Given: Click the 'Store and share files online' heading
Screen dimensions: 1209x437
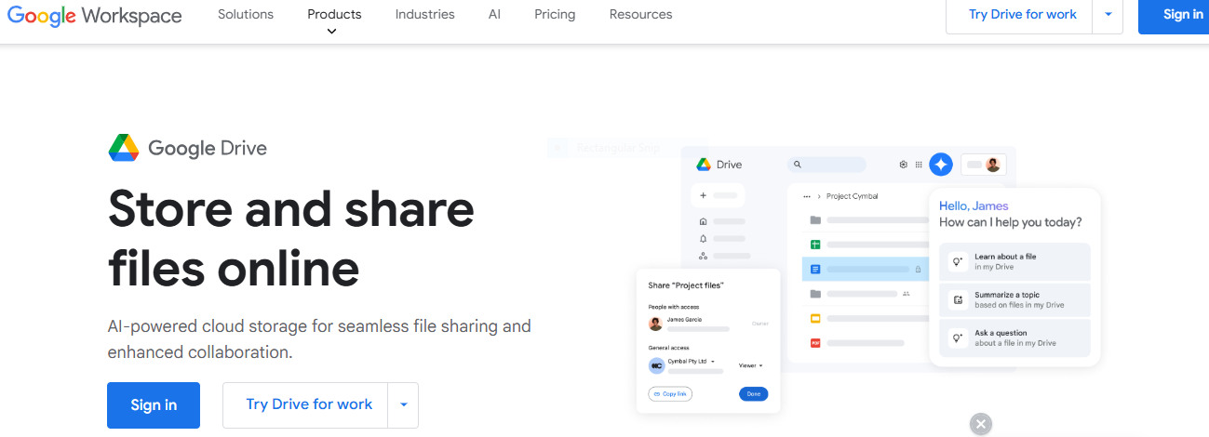Looking at the screenshot, I should pyautogui.click(x=291, y=239).
